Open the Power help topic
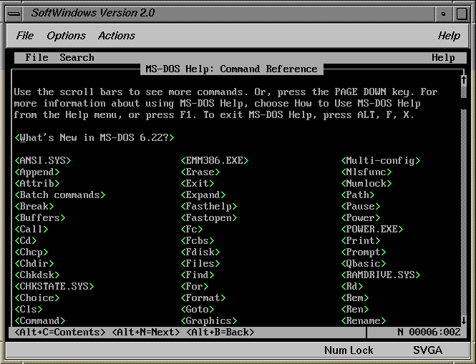Screen dimensions: 476x364 click(361, 218)
